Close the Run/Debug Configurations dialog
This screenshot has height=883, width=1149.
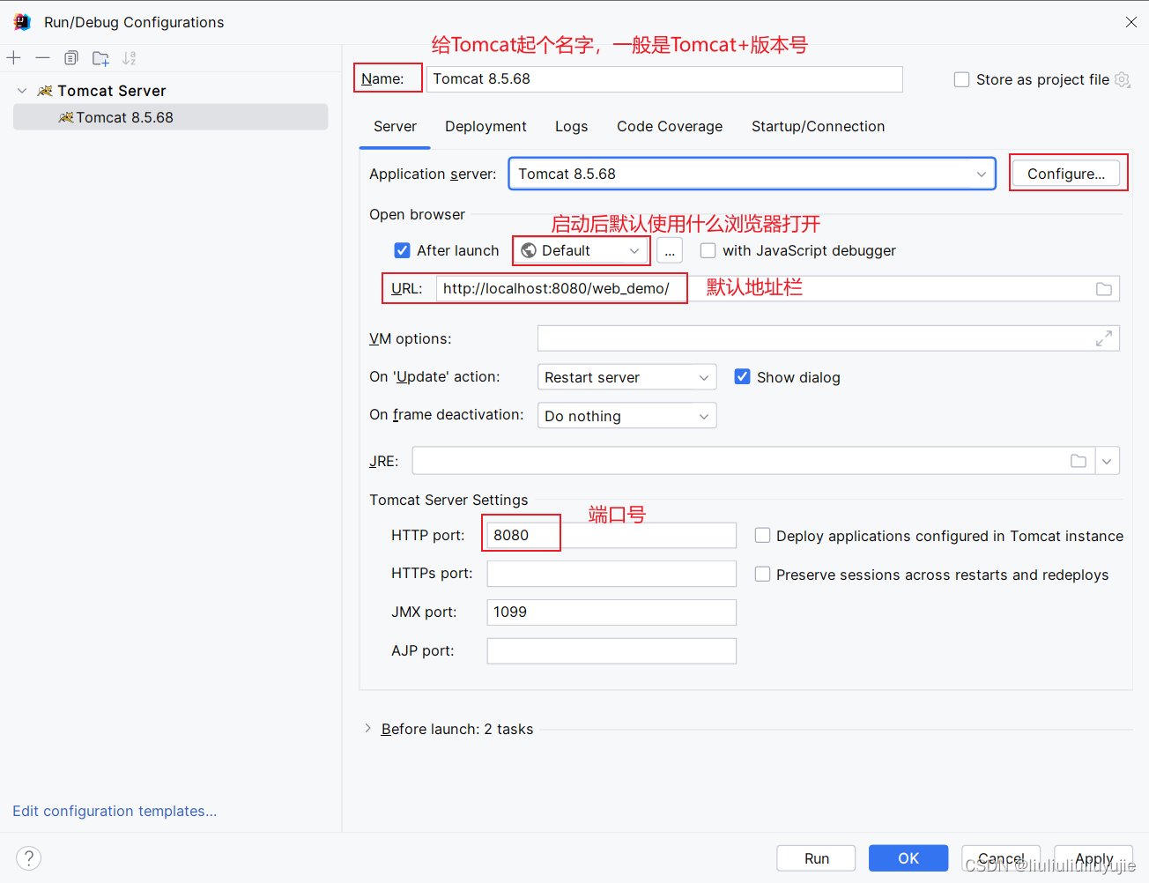point(1131,22)
